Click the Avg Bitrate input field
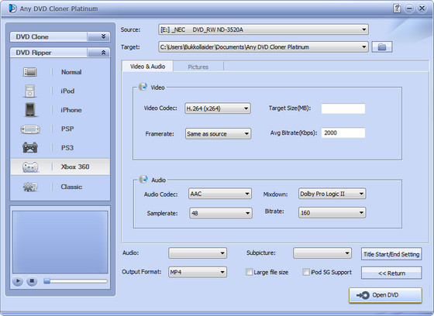Screen dimensions: 434x316 coord(343,132)
